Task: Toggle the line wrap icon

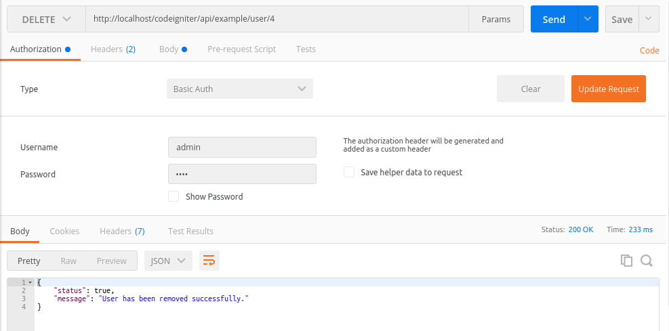Action: point(209,261)
